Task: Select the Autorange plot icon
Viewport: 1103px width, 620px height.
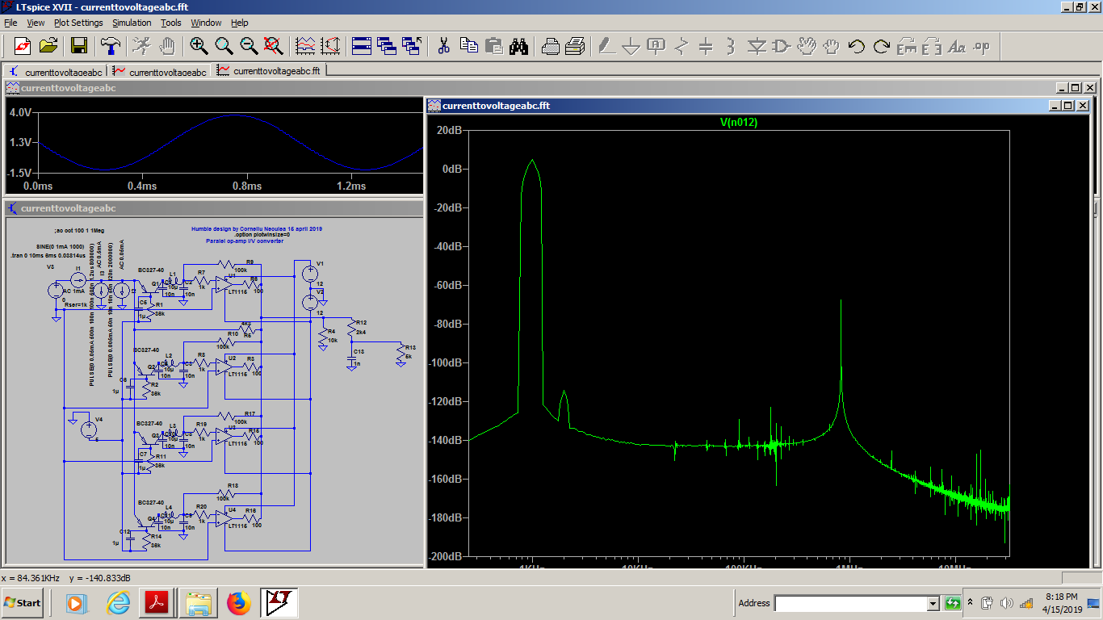Action: click(331, 46)
